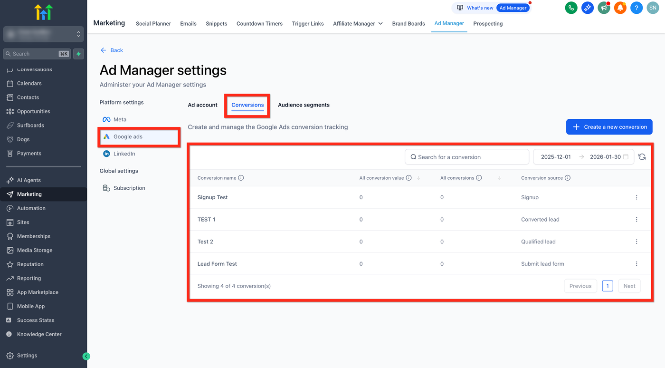Open the Social Planner tab
This screenshot has width=665, height=368.
153,23
